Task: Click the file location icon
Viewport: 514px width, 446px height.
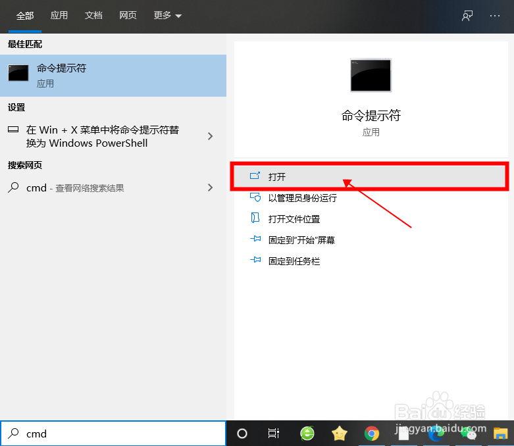Action: coord(255,218)
